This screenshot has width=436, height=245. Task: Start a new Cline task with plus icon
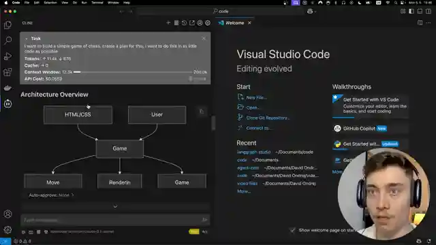pyautogui.click(x=168, y=22)
